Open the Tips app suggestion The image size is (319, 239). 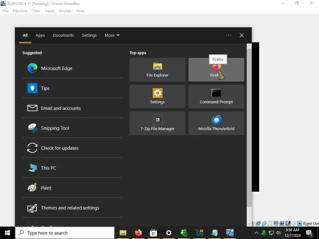(72, 88)
